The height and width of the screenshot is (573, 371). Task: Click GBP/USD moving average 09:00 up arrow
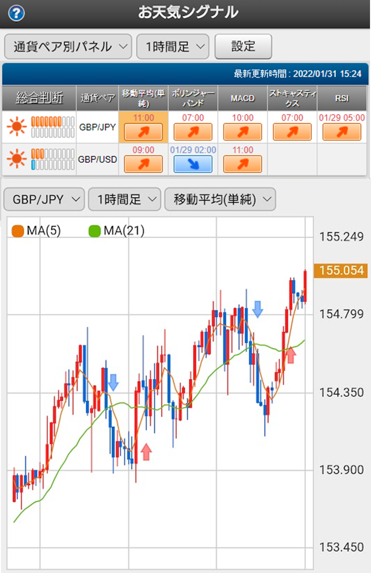pyautogui.click(x=143, y=164)
